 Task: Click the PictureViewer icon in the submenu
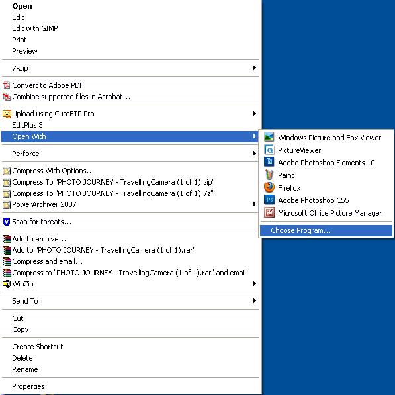pyautogui.click(x=269, y=150)
